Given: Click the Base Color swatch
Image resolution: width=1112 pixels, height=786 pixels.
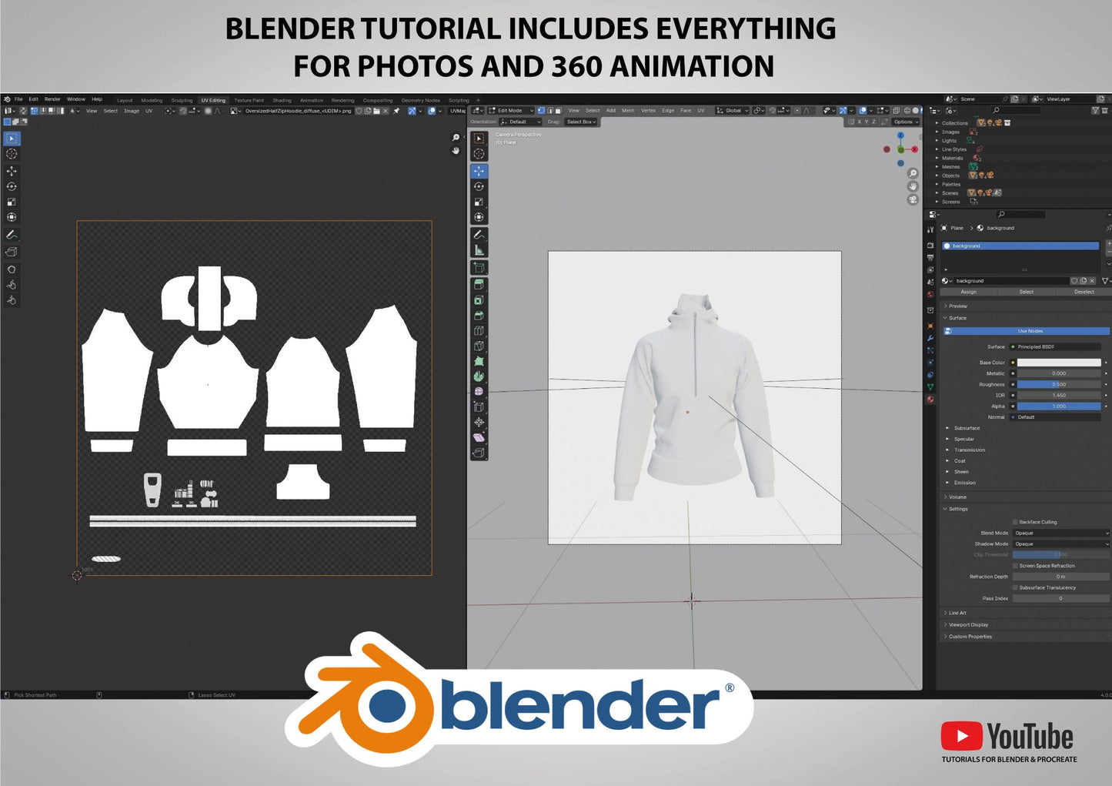Looking at the screenshot, I should 1059,363.
